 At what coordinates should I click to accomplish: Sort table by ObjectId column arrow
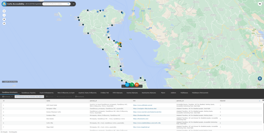[x=259, y=101]
